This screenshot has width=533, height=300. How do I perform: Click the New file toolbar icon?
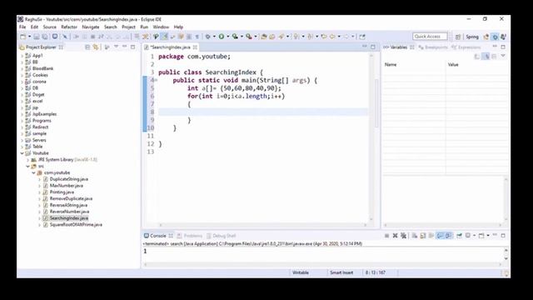(22, 37)
